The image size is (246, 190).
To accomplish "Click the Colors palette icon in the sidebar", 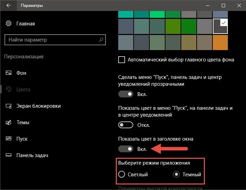I will tap(9, 90).
